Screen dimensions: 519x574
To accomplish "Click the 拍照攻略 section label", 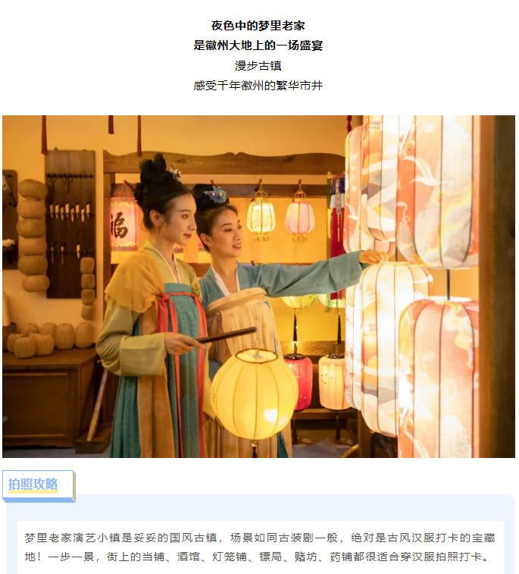I will tap(33, 484).
